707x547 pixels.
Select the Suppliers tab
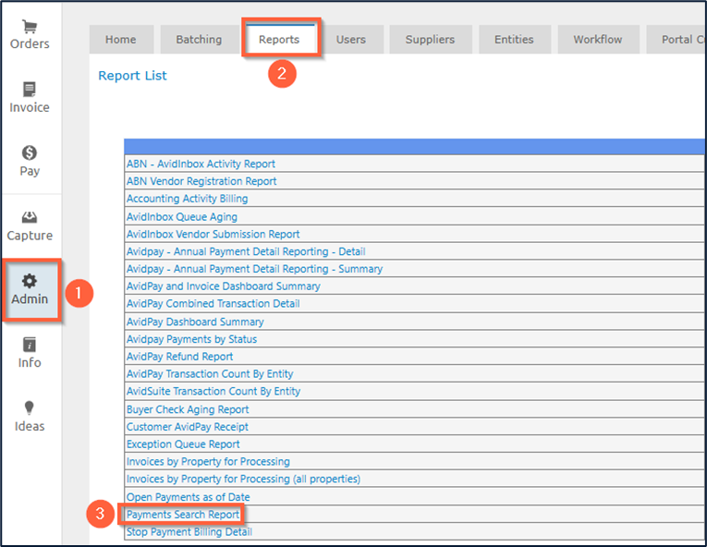tap(430, 40)
